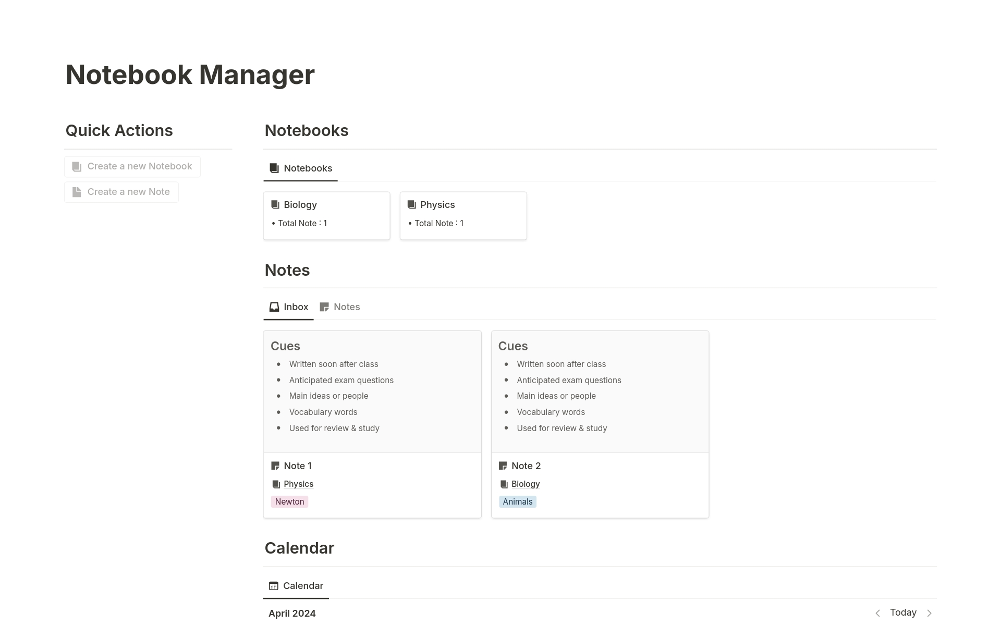Click the page icon beside Note 1

274,465
